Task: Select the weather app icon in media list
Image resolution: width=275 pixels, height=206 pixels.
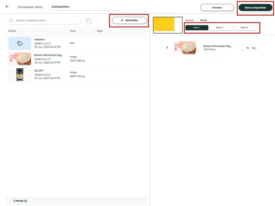Action: (x=20, y=43)
